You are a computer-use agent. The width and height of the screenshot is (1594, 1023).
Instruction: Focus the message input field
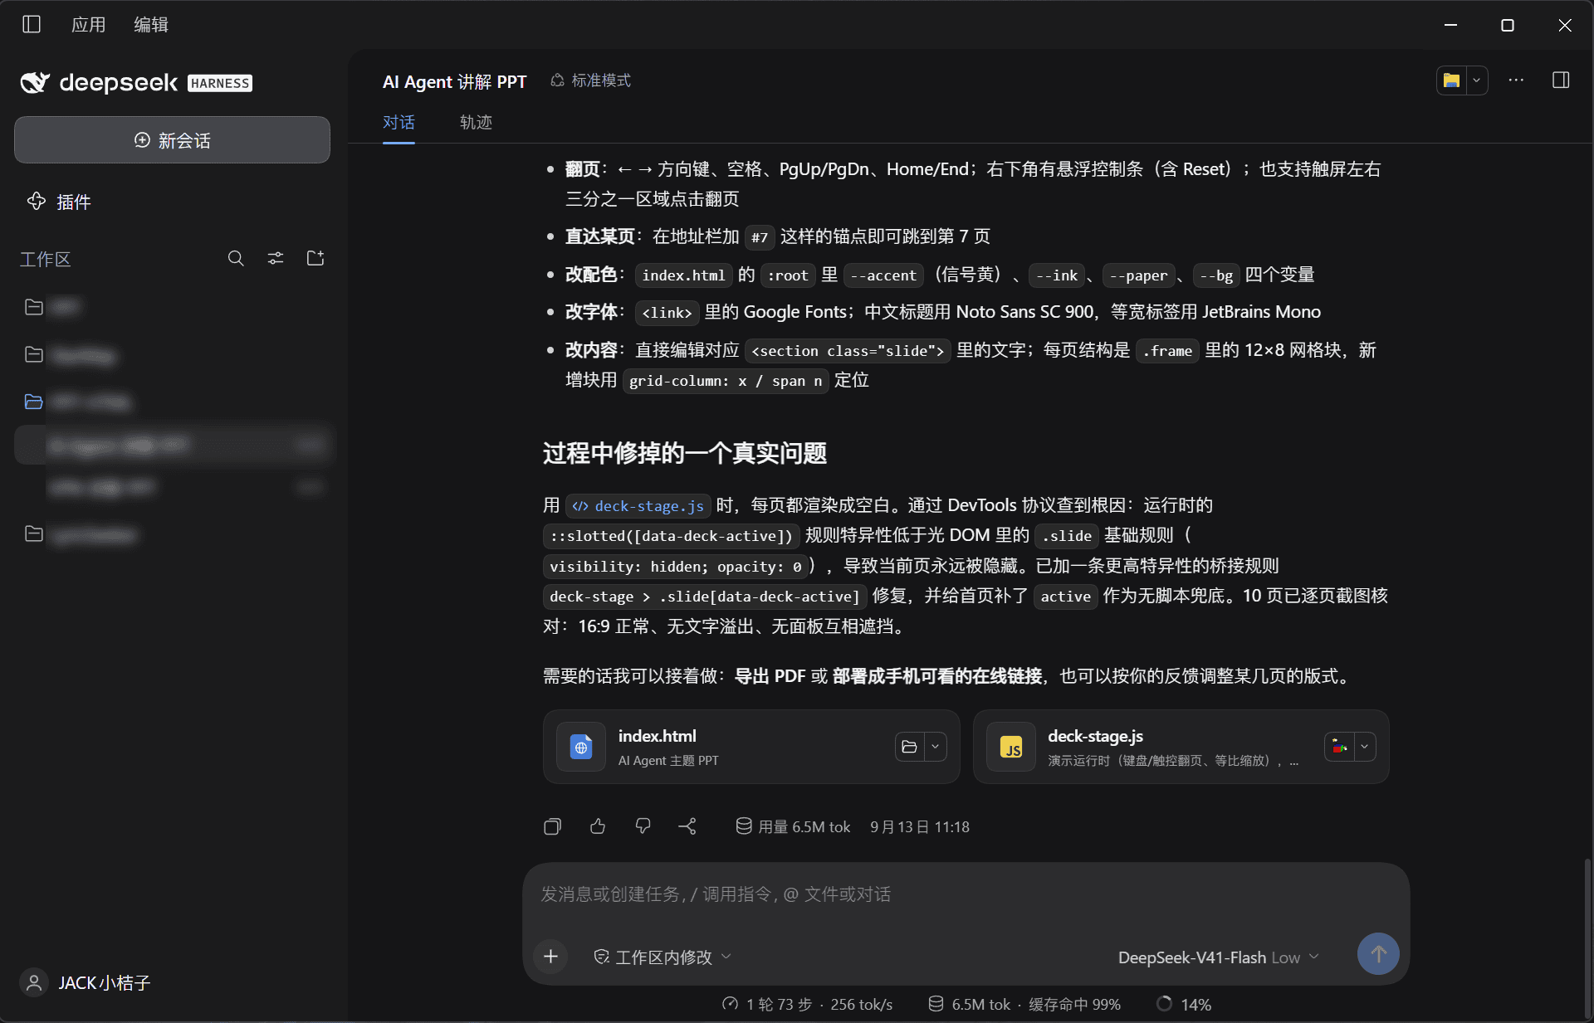[x=966, y=894]
